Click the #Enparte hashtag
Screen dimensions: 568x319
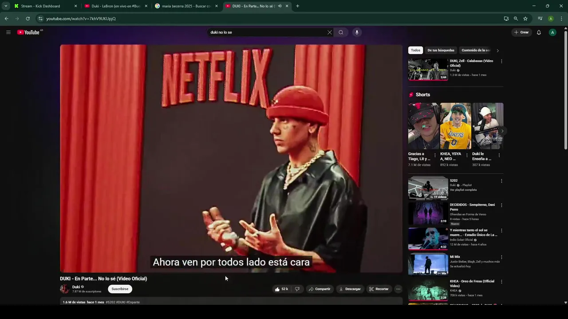tap(133, 302)
